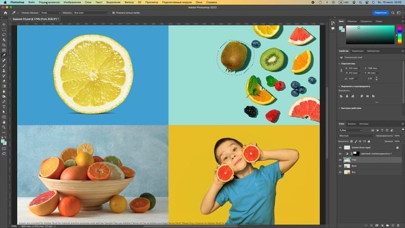Image resolution: width=405 pixels, height=228 pixels.
Task: Open the opacity dropdown arrow
Action: point(402,136)
